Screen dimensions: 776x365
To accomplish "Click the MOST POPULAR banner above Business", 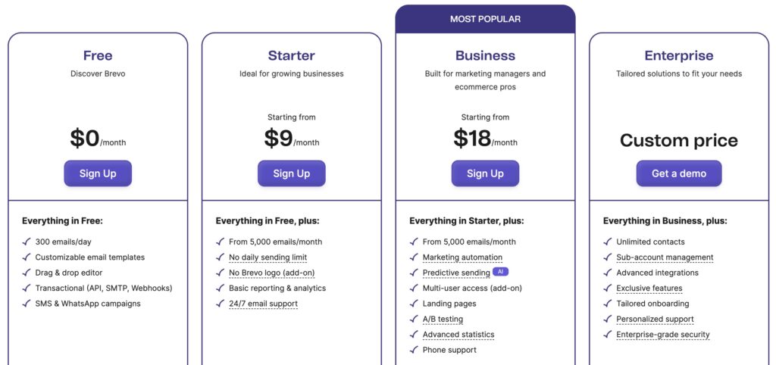I will [485, 19].
